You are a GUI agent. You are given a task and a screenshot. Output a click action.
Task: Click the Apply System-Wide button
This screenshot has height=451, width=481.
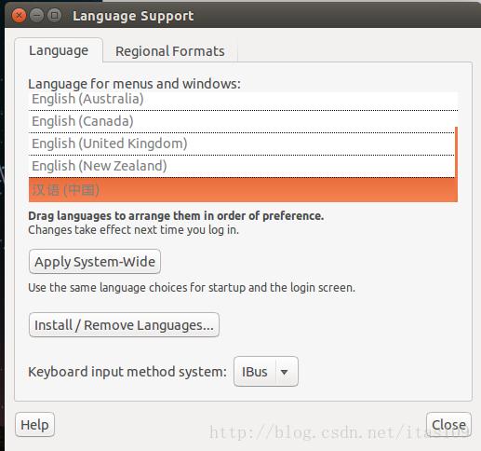pyautogui.click(x=95, y=262)
